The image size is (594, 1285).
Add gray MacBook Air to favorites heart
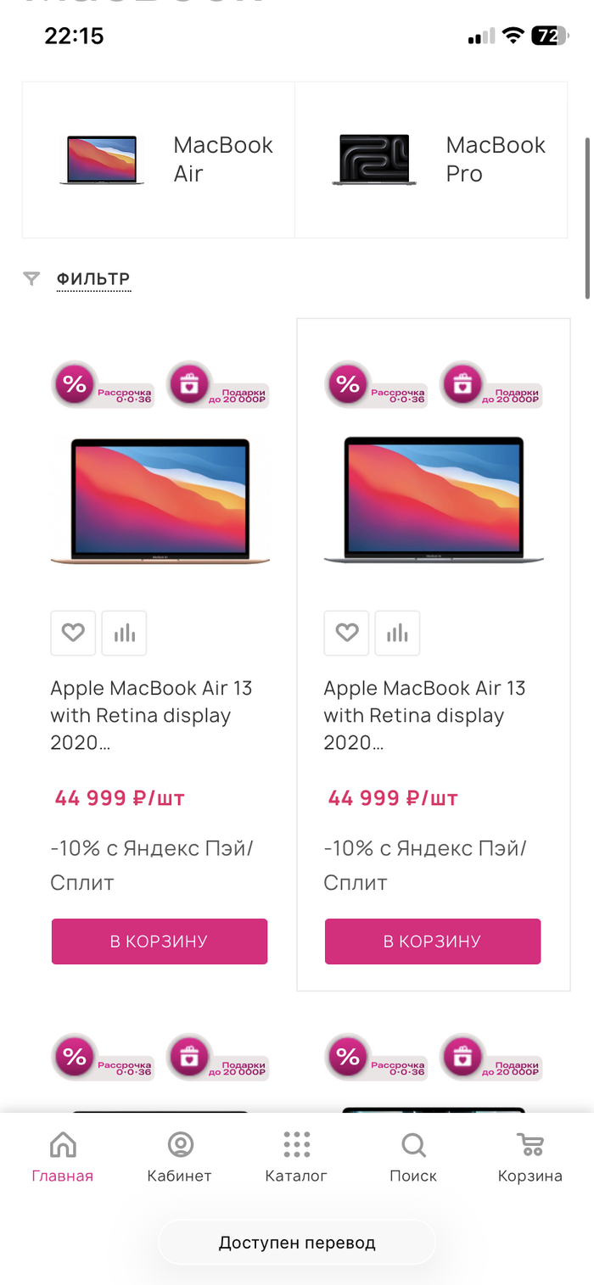(346, 633)
